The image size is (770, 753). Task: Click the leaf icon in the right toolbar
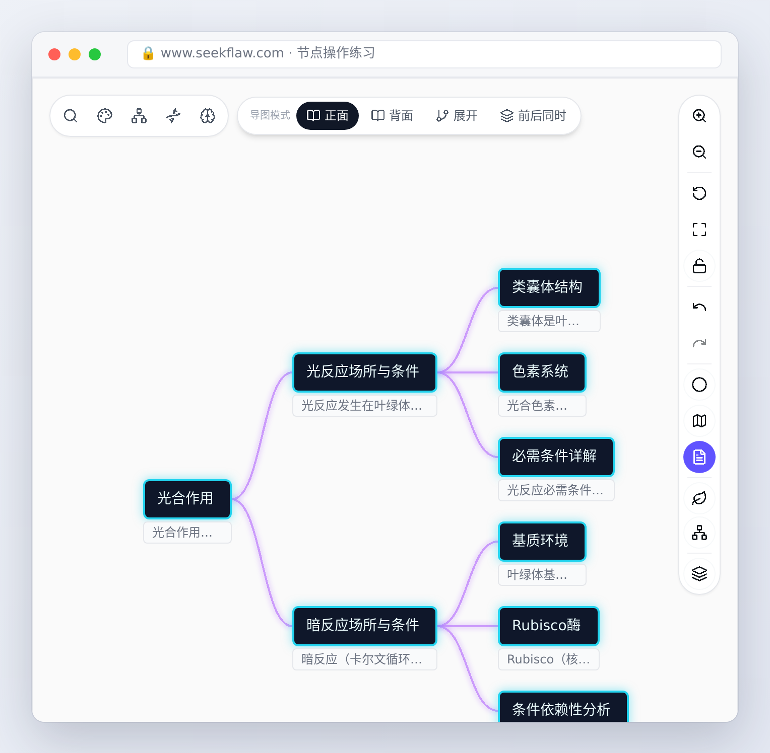pos(699,498)
